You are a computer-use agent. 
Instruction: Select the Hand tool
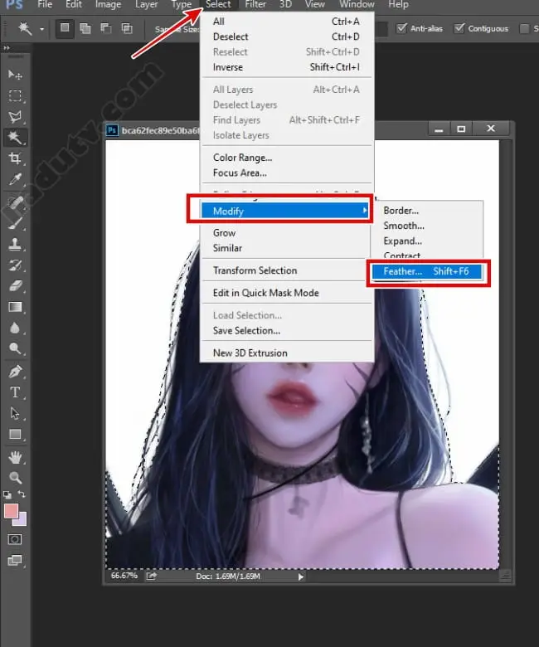pyautogui.click(x=15, y=457)
